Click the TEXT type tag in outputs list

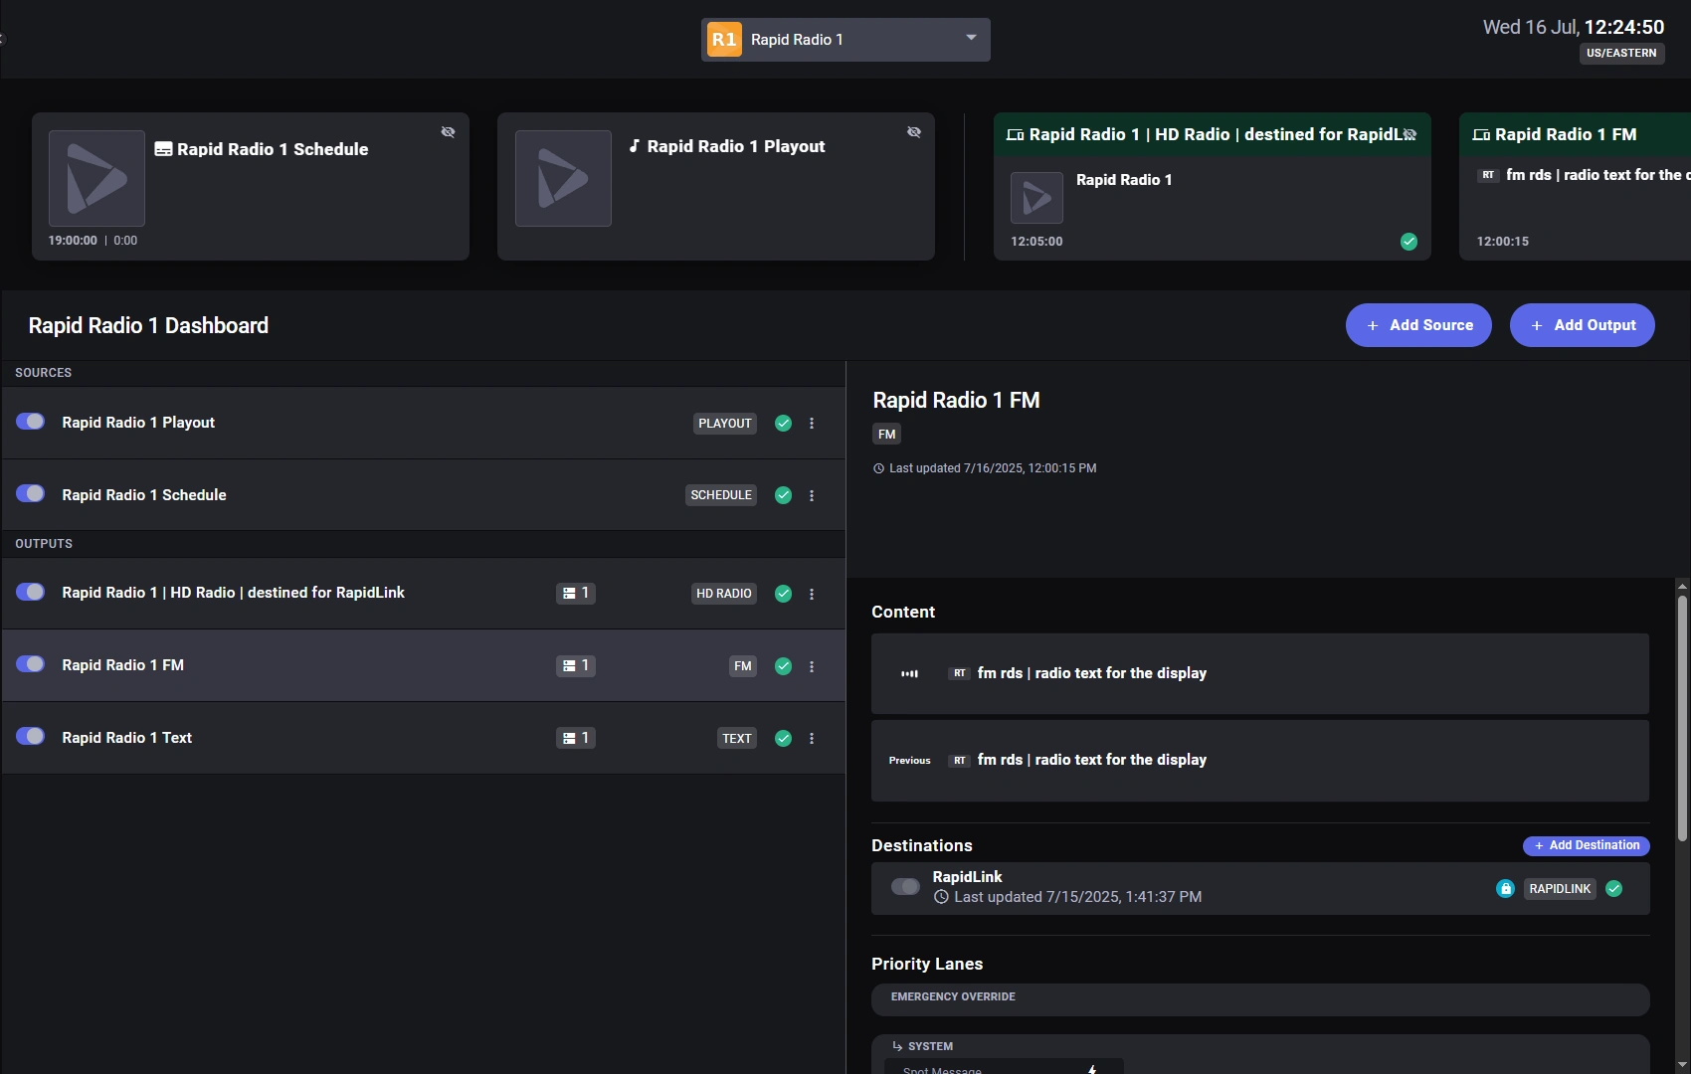[x=737, y=738]
